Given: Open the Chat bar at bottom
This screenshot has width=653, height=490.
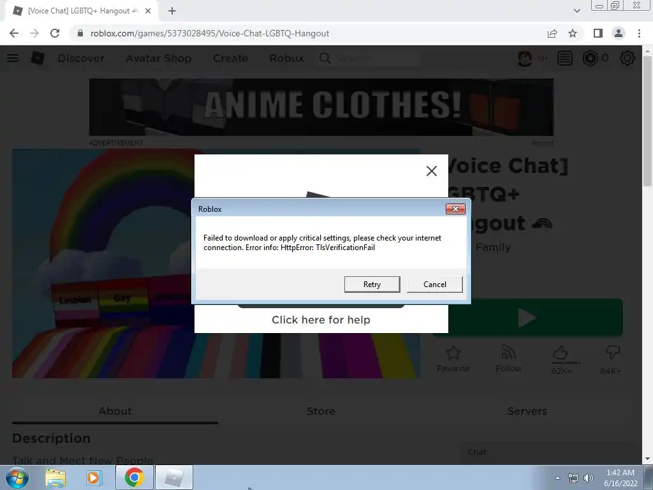Looking at the screenshot, I should pyautogui.click(x=546, y=452).
